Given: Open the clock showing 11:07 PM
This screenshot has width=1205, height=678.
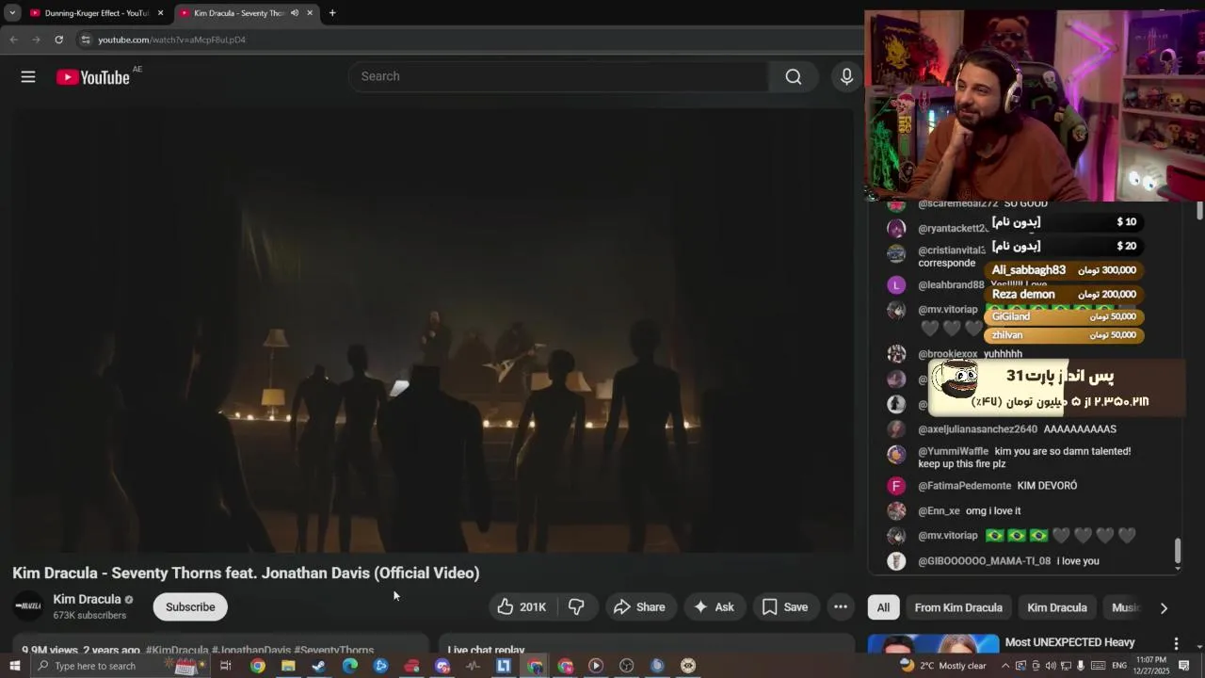Looking at the screenshot, I should pyautogui.click(x=1151, y=666).
